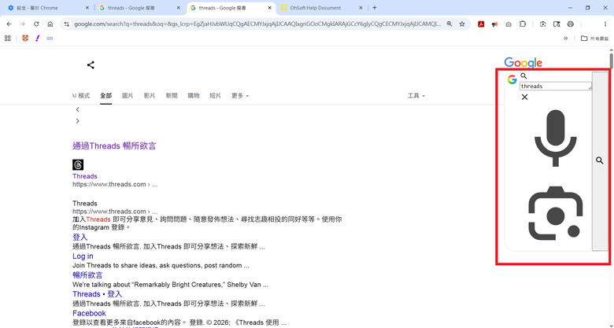Screen dimensions: 614x328
Task: Click the small magnifier above the threads box
Action: coord(524,76)
